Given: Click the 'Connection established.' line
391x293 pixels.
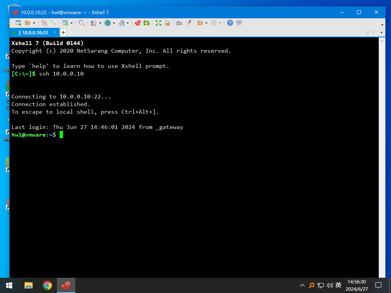Looking at the screenshot, I should (x=51, y=104).
